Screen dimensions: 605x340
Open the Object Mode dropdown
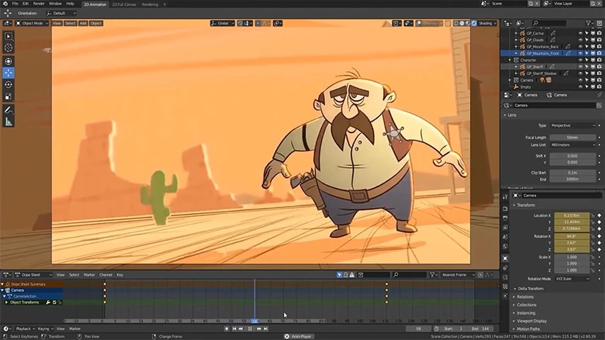[31, 23]
